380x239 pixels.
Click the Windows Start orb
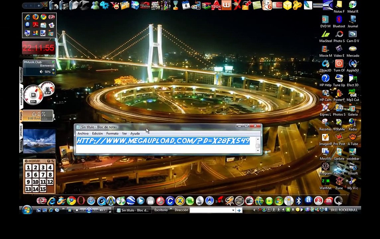pos(27,210)
